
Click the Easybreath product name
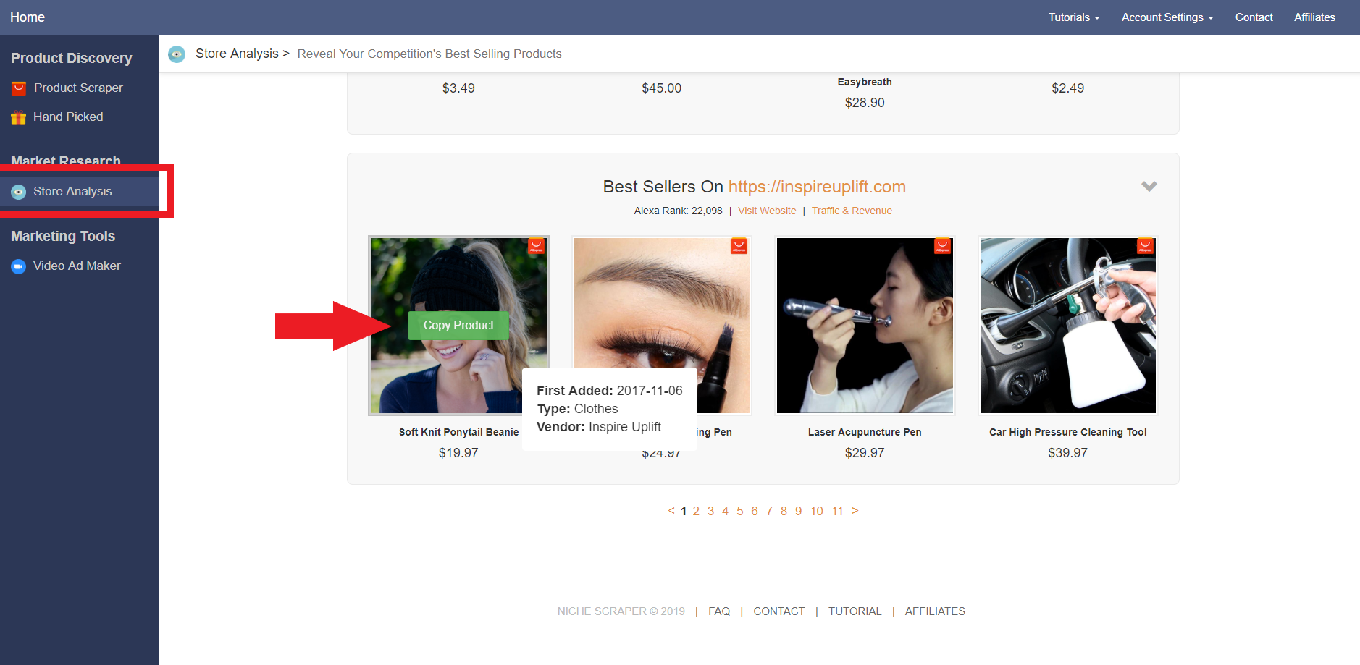[865, 82]
